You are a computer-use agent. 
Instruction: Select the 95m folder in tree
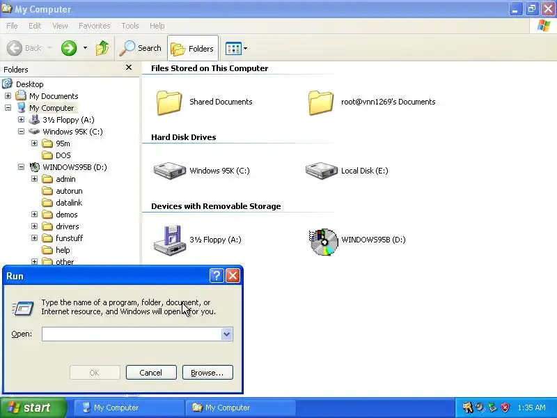[63, 144]
